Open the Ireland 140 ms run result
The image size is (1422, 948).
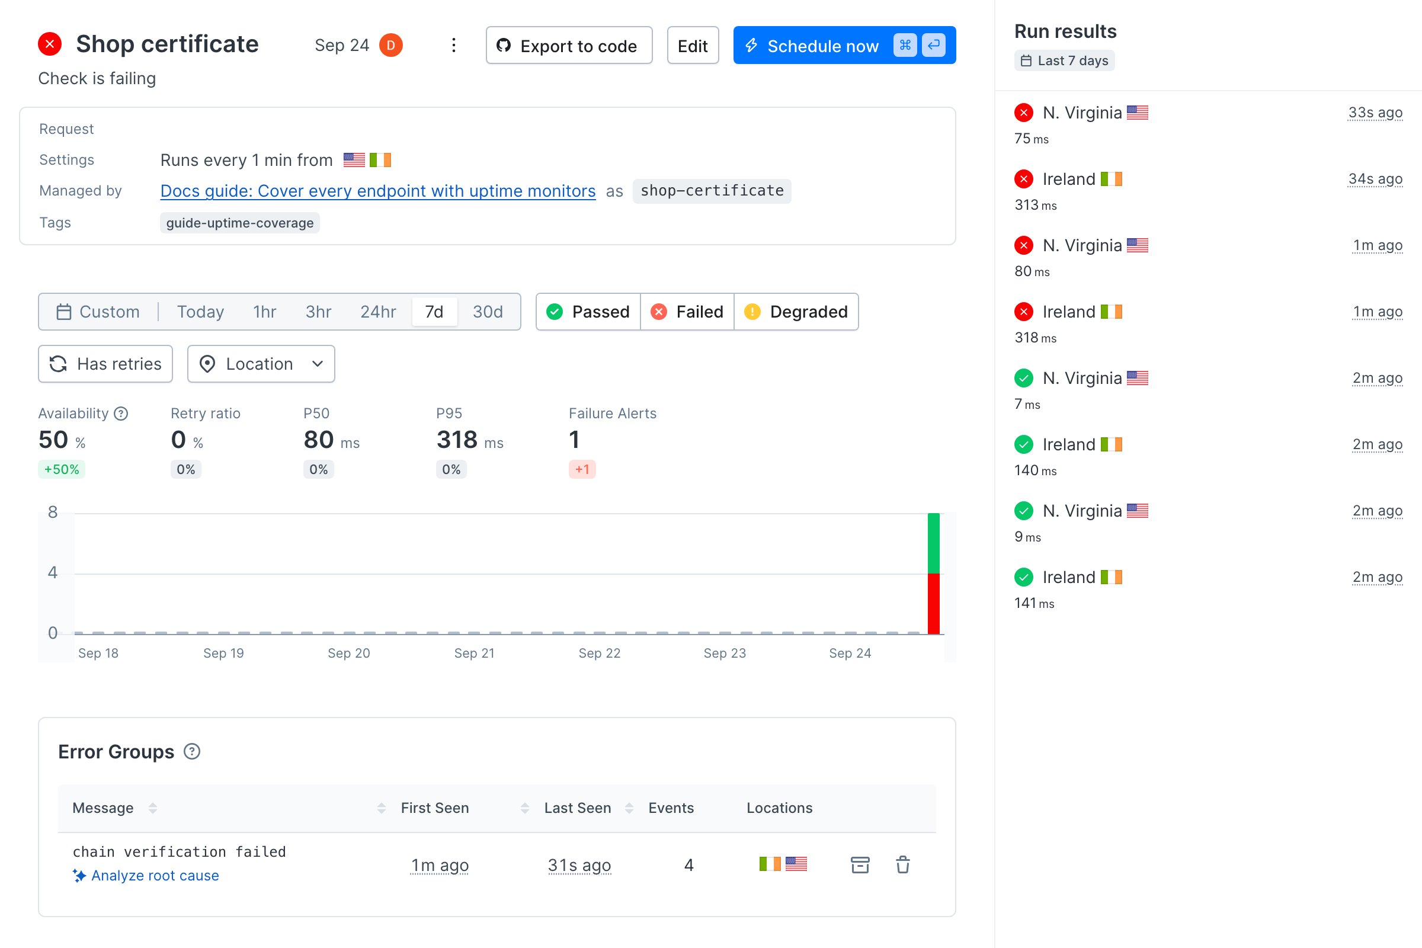(x=1208, y=456)
